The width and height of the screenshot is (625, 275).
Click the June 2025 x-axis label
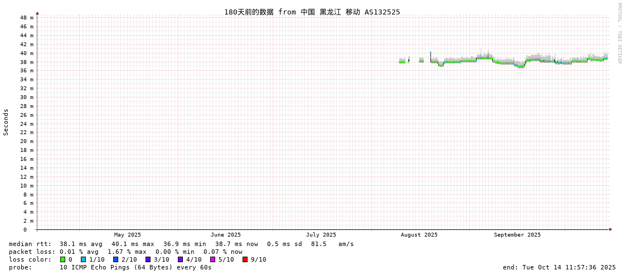[226, 235]
